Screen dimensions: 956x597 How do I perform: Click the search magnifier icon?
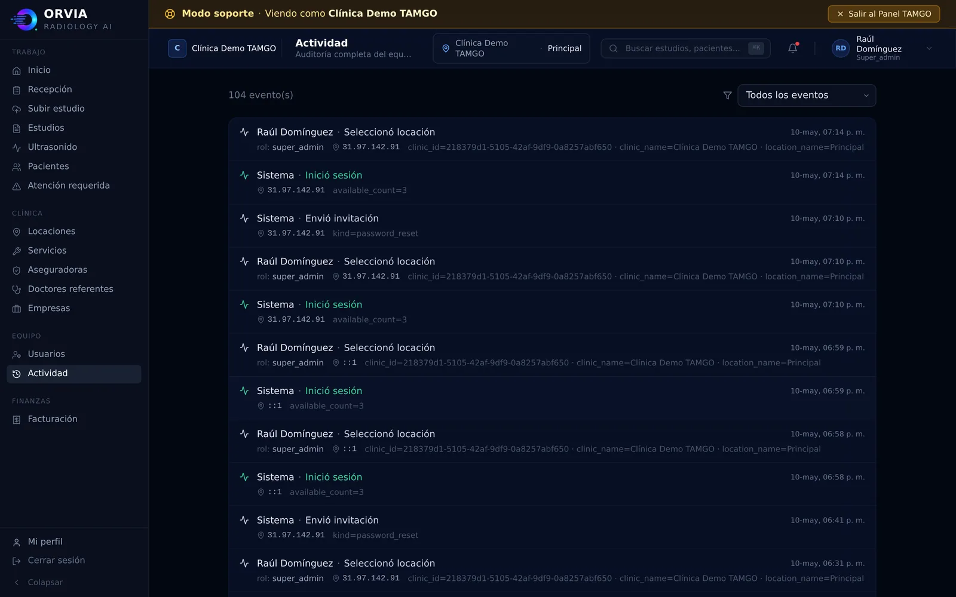coord(613,48)
